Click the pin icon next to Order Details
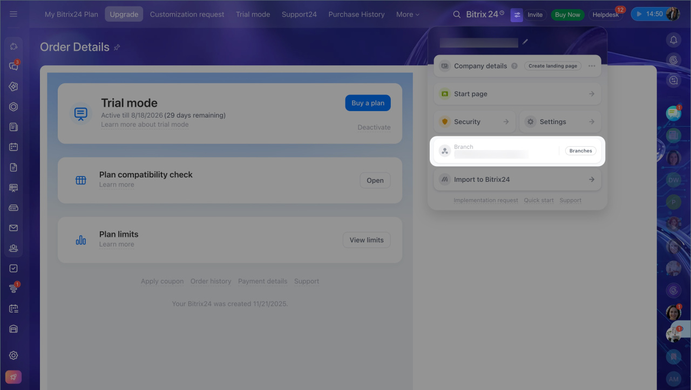This screenshot has height=390, width=691. click(x=117, y=47)
